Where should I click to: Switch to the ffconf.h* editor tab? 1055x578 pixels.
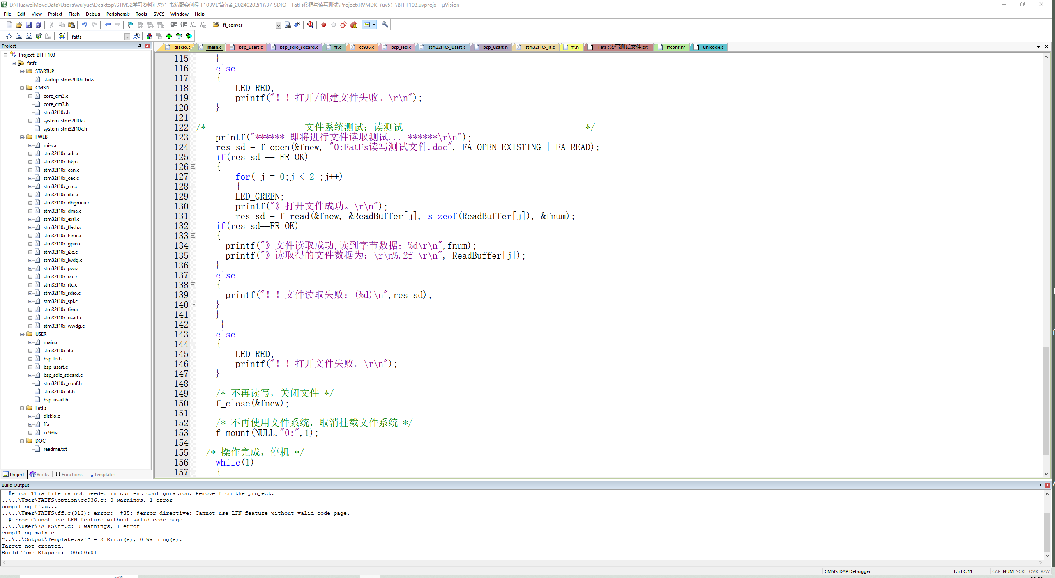[x=672, y=47]
